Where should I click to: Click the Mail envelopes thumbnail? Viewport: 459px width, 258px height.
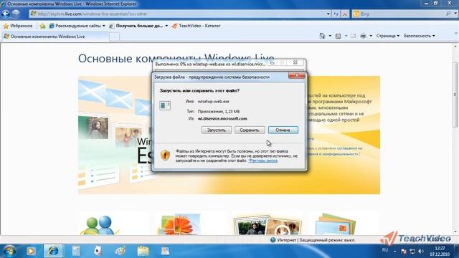point(336,224)
